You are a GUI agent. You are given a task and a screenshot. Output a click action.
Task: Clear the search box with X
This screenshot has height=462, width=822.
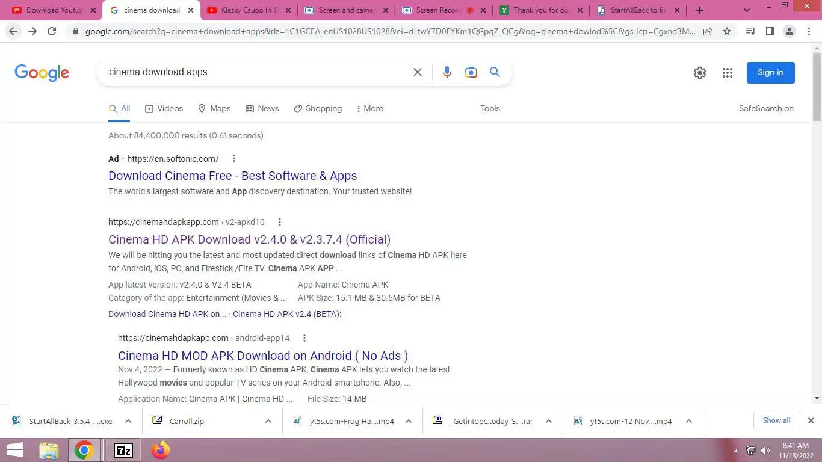point(417,72)
